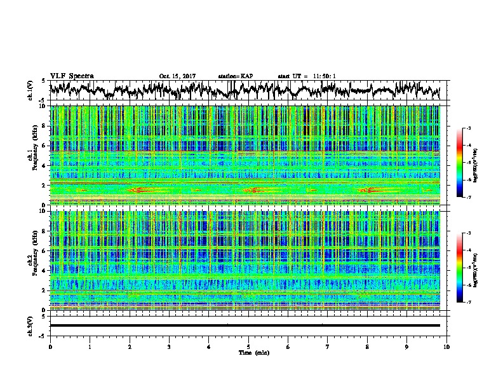Click the "2" tick on the time axis
Viewport: 503px width, 389px height.
click(130, 347)
